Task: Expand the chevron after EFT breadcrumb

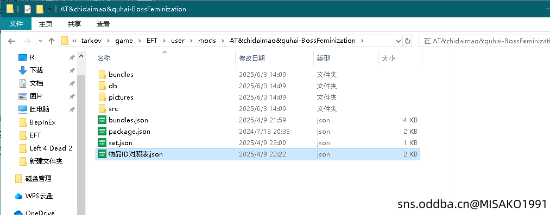Action: point(164,41)
